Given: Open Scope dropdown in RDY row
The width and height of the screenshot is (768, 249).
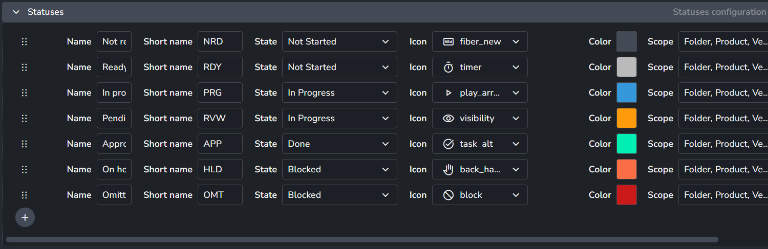Looking at the screenshot, I should pos(723,67).
